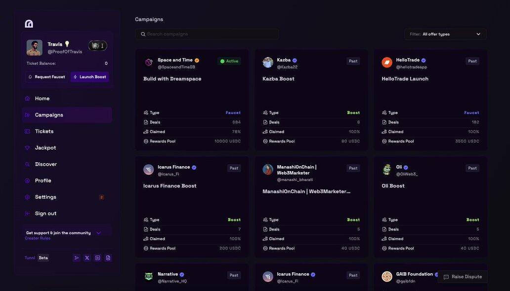Click the Tunnl logo at top left
This screenshot has width=510, height=291.
pyautogui.click(x=29, y=24)
